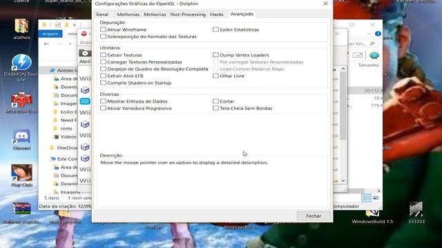
Task: Select Need F folder in Explorer sidebar
Action: pyautogui.click(x=66, y=120)
